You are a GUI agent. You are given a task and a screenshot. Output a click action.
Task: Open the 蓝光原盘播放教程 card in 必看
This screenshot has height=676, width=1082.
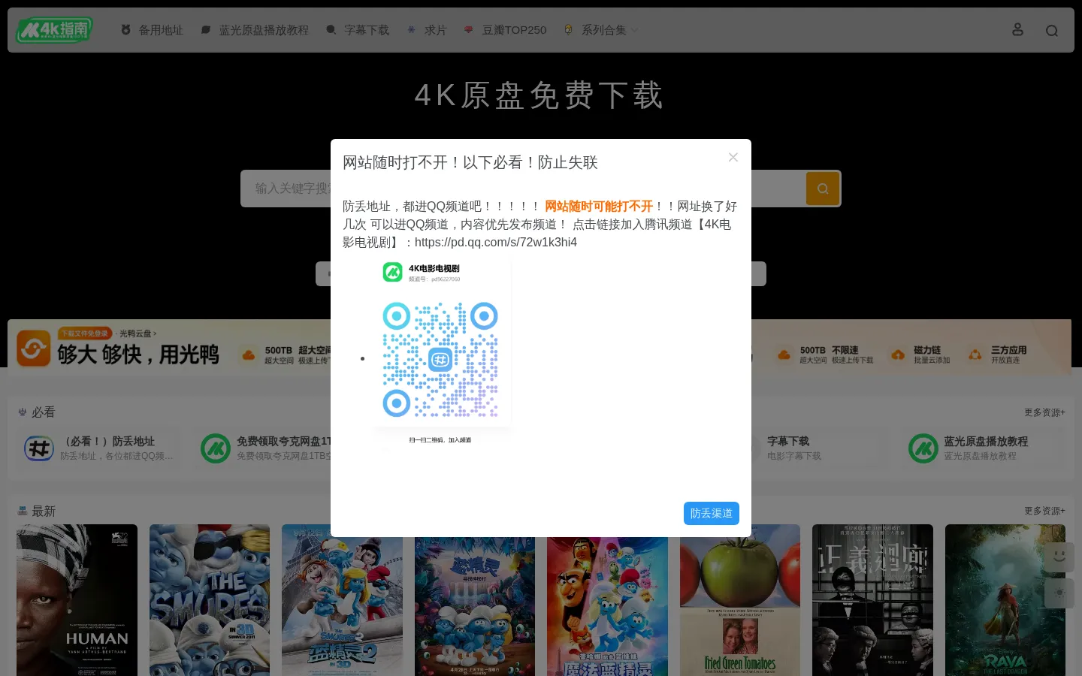(x=983, y=448)
